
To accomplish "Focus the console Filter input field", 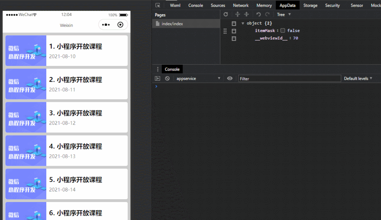I will [x=290, y=79].
